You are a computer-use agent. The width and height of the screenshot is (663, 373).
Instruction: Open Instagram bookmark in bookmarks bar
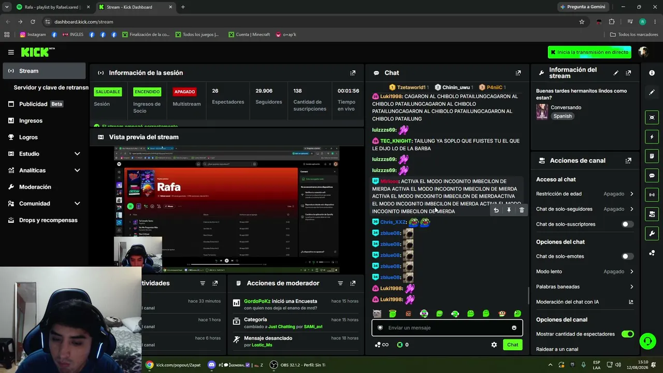pyautogui.click(x=33, y=35)
